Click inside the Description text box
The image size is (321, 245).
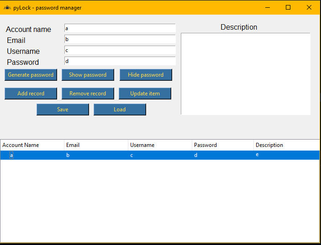coord(246,74)
